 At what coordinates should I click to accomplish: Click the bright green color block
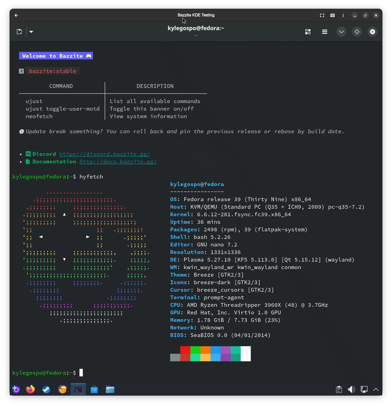tap(195, 350)
